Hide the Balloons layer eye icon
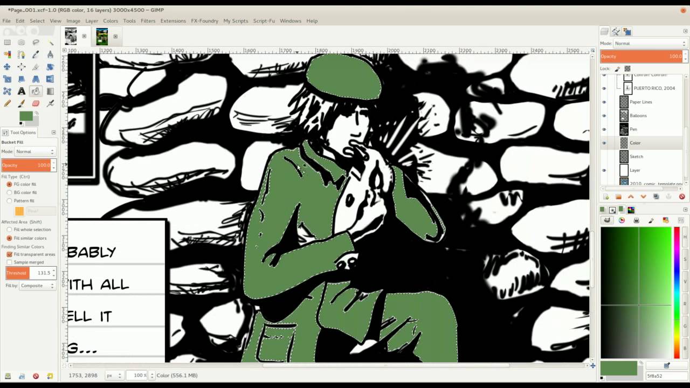 [604, 115]
